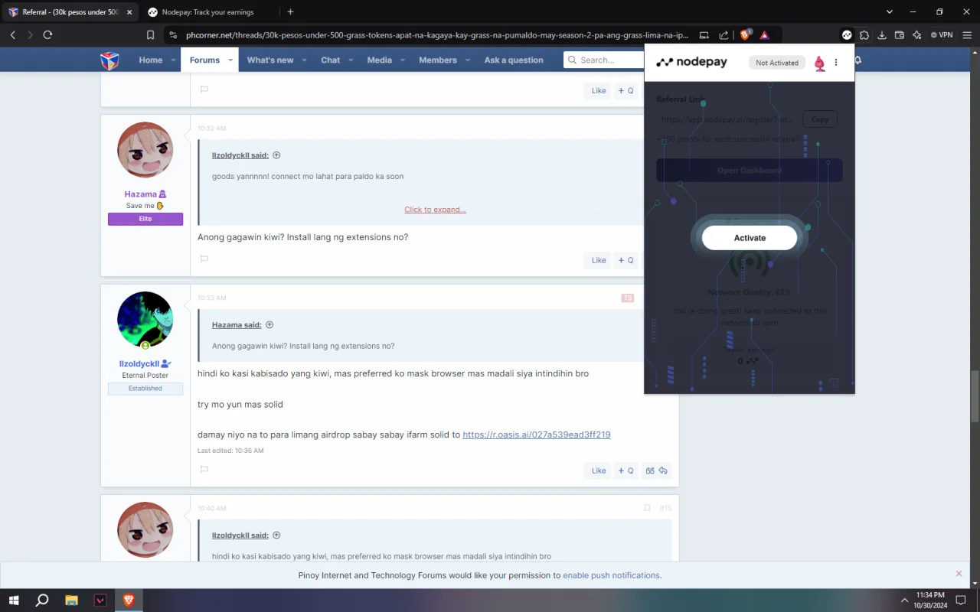Click the Brave browser taskbar icon
Viewport: 980px width, 612px height.
129,601
